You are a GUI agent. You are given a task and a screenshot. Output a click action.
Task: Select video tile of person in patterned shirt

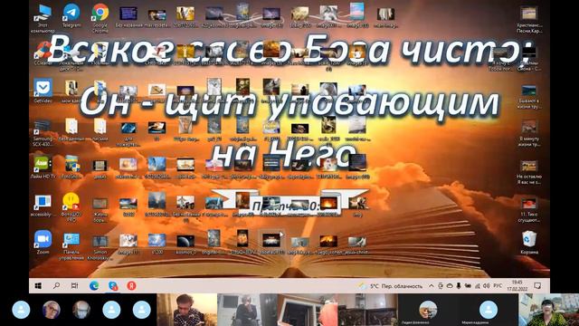pos(187,310)
